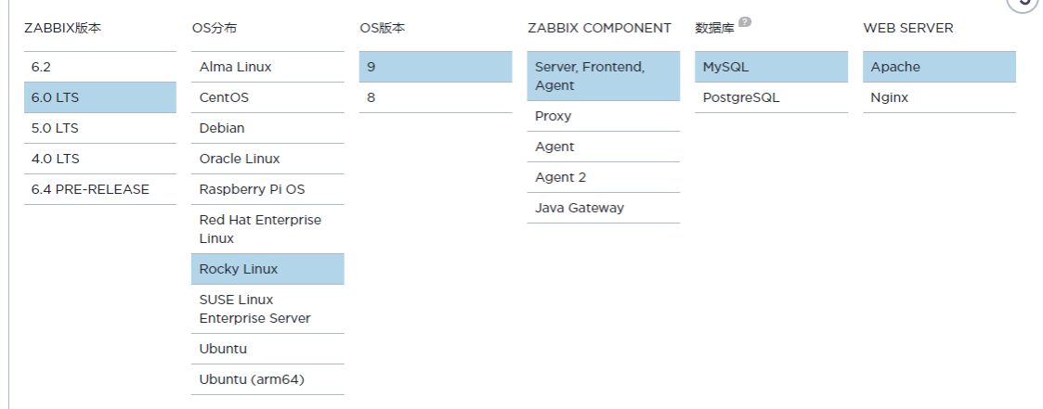Choose the Proxy Zabbix component
This screenshot has height=409, width=1043.
coord(603,116)
